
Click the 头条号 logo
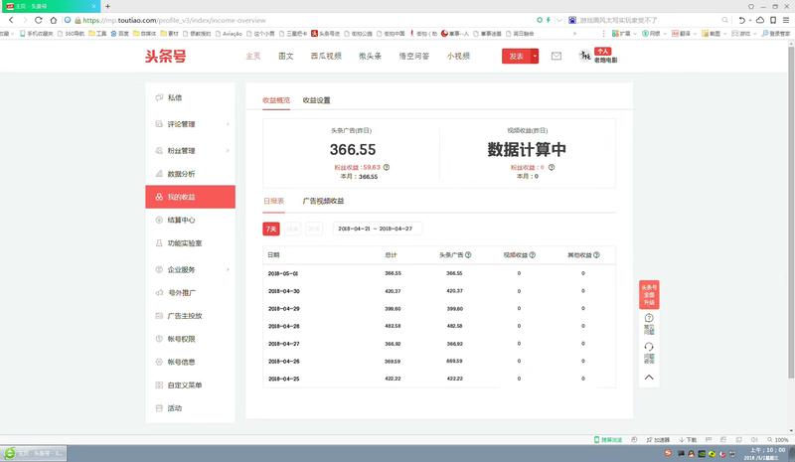(x=165, y=56)
